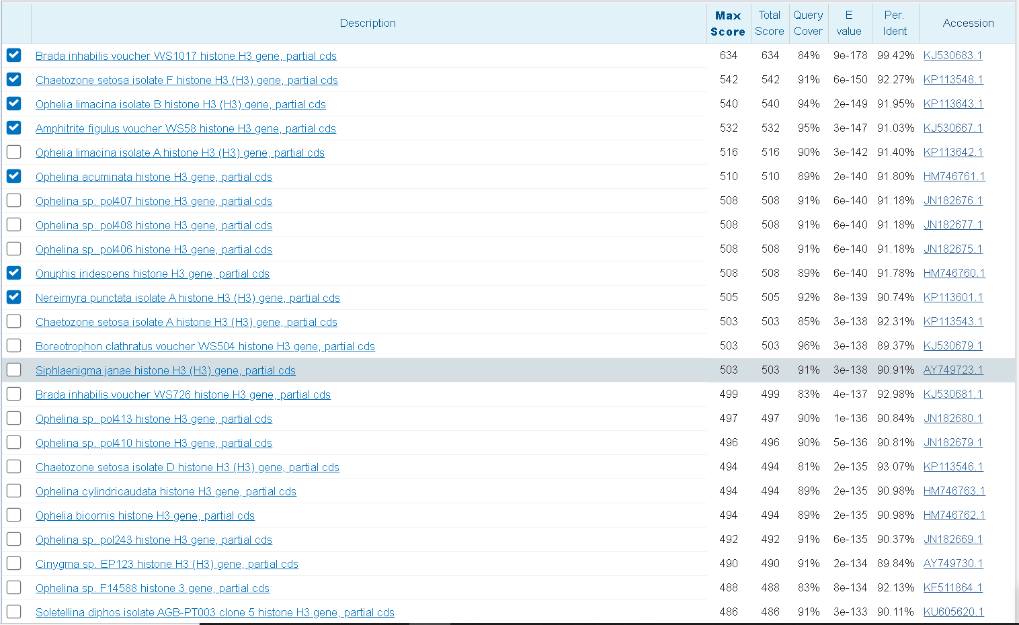
Task: Open accession KJ530683.1
Action: coord(953,55)
